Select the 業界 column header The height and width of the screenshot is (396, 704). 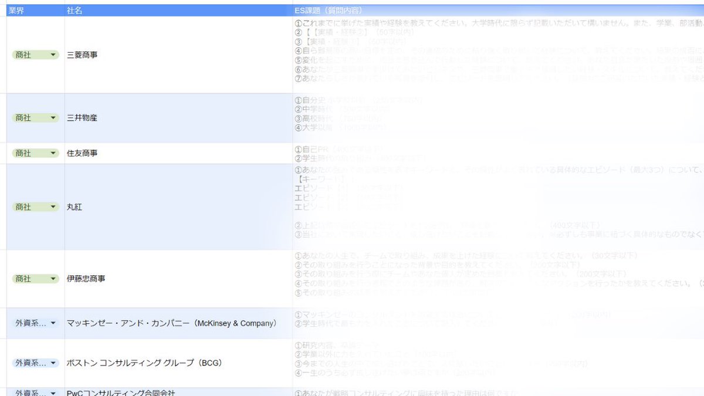click(x=35, y=11)
